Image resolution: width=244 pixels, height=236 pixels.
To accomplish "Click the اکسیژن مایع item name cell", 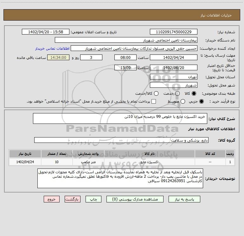I will (x=149, y=162).
